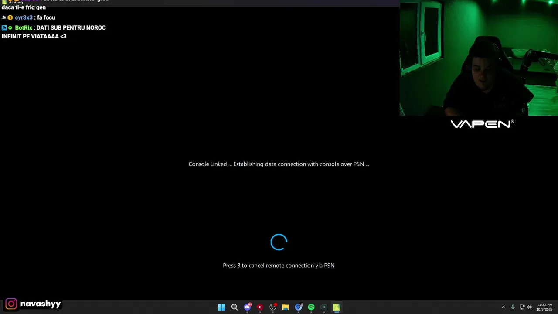Click the microphone tray icon
The image size is (558, 314).
click(x=513, y=307)
